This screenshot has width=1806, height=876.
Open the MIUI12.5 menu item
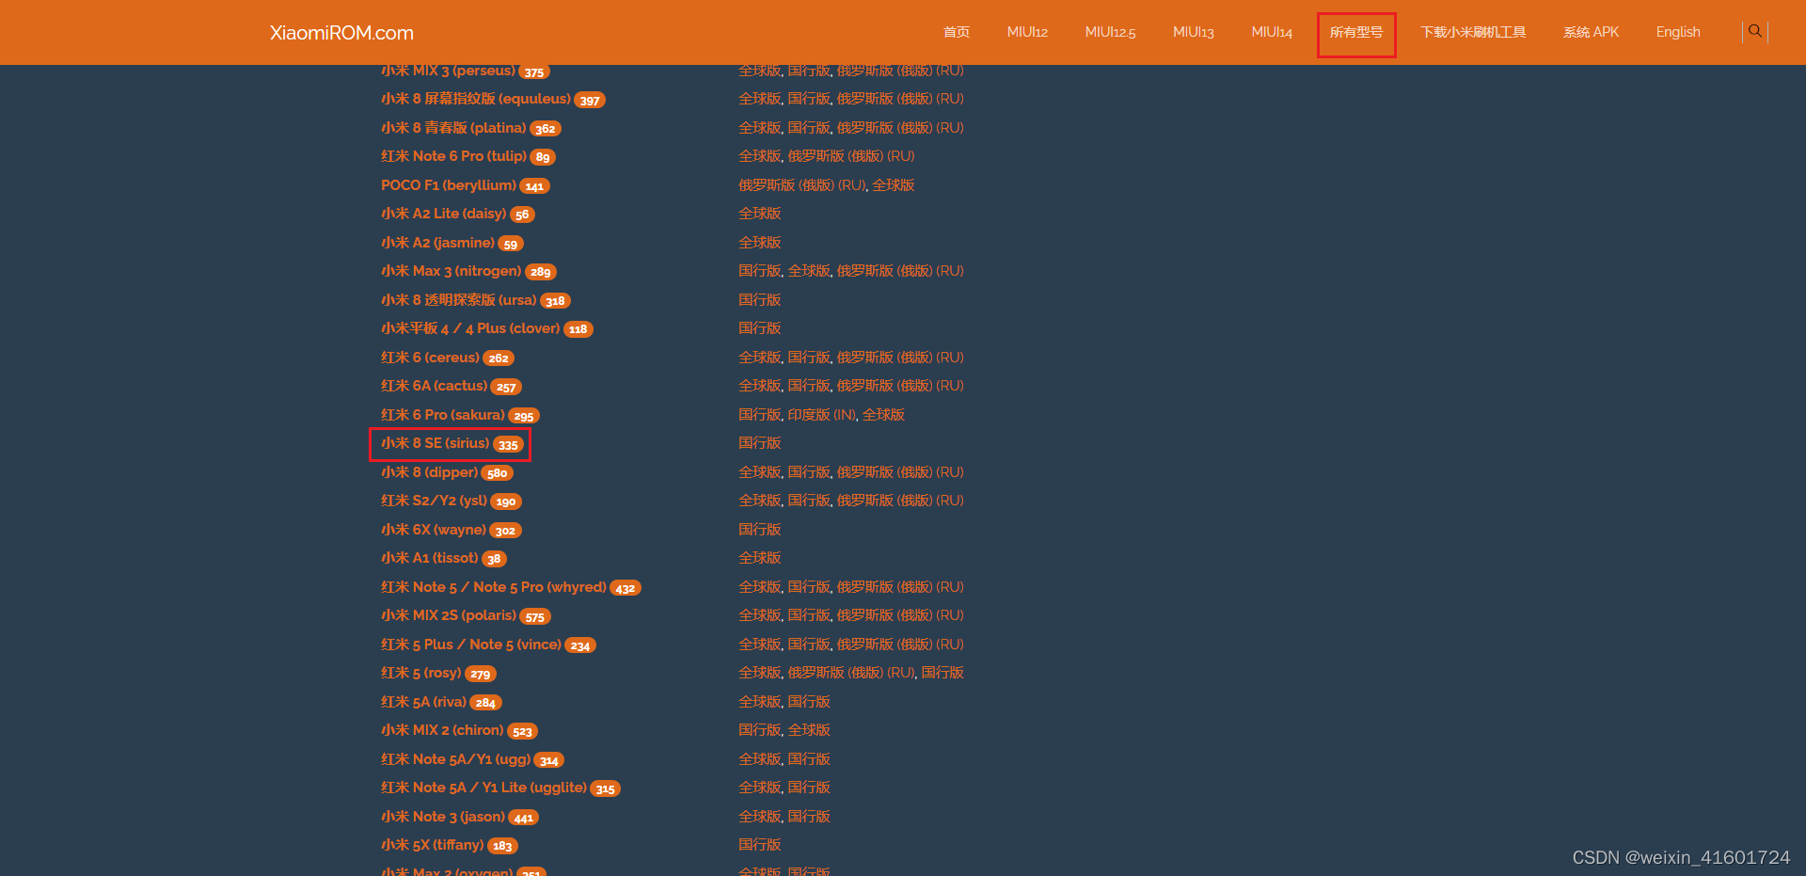click(x=1110, y=32)
